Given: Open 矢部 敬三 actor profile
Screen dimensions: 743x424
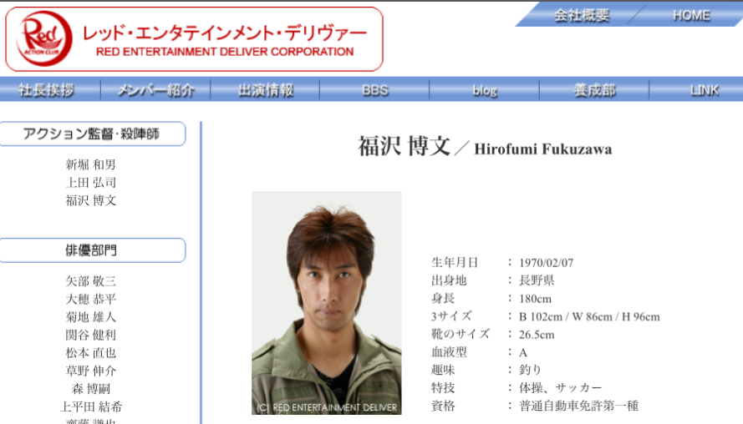Looking at the screenshot, I should 91,281.
